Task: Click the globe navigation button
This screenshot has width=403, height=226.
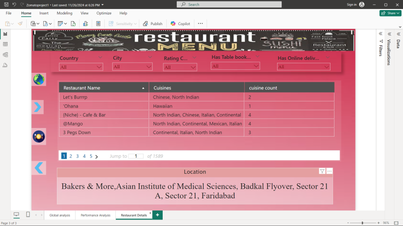Action: (39, 79)
